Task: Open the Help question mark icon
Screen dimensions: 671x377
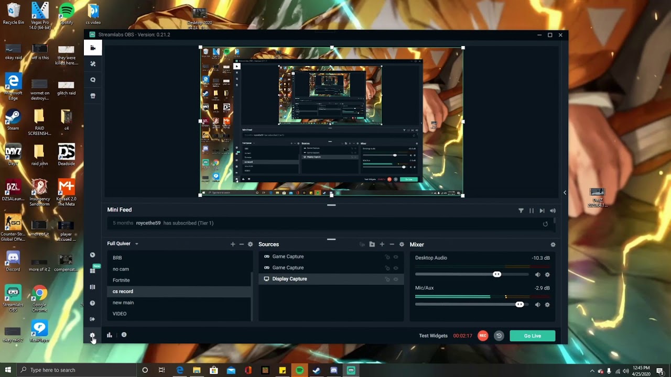Action: 93,303
